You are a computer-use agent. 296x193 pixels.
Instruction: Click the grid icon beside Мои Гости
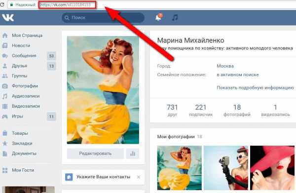tap(5, 170)
